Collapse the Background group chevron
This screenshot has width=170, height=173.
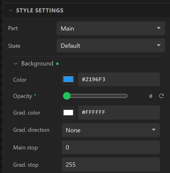pyautogui.click(x=16, y=63)
